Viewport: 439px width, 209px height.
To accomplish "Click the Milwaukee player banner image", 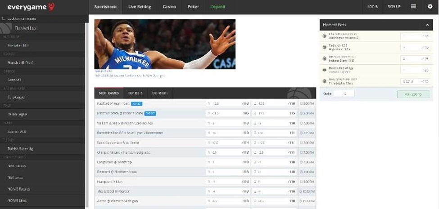I will pyautogui.click(x=165, y=44).
